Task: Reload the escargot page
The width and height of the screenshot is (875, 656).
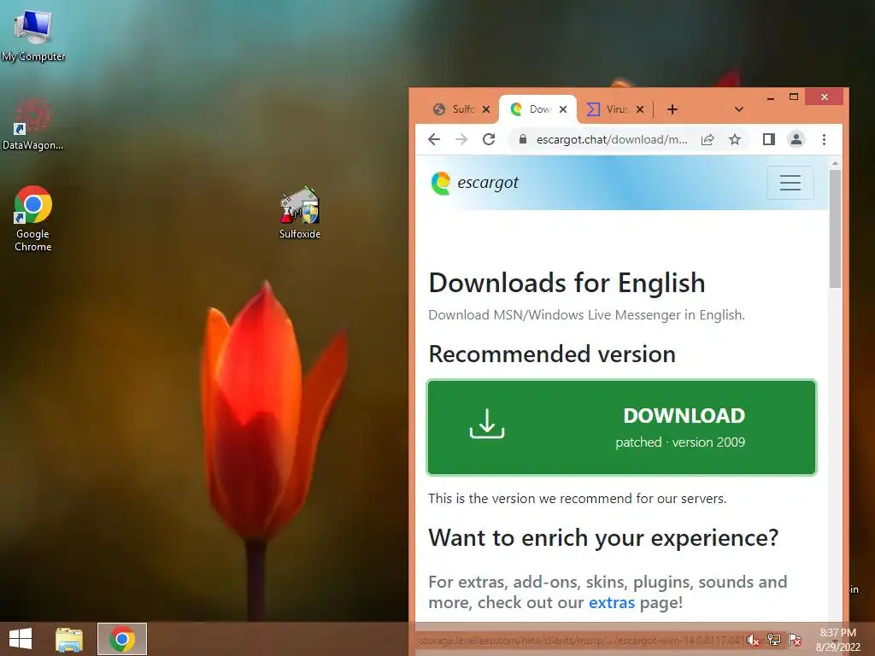Action: 489,139
